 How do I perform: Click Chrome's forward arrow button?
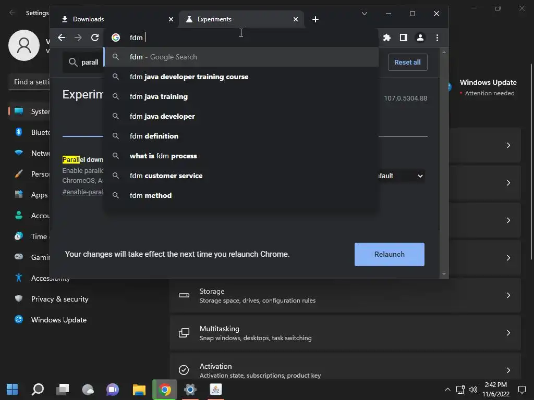pos(78,37)
